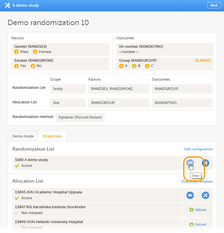224x233 pixels.
Task: Click green plus icon for Helsinki University Hospital
Action: pyautogui.click(x=191, y=225)
